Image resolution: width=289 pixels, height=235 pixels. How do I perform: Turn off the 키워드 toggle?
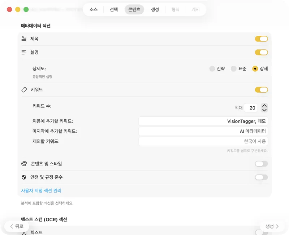[x=261, y=90]
